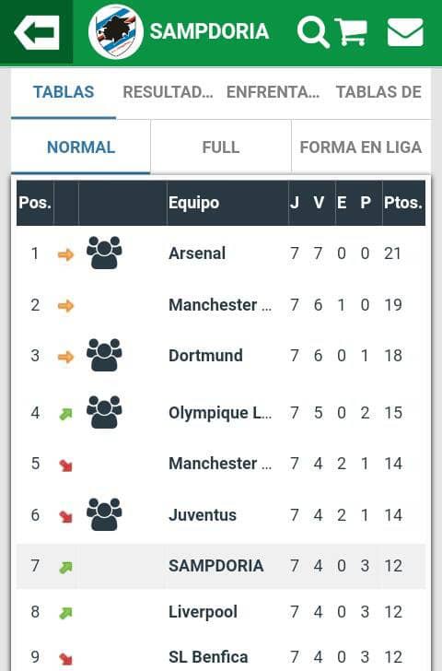This screenshot has width=442, height=671.
Task: Open search with the magnifier icon
Action: pyautogui.click(x=313, y=32)
